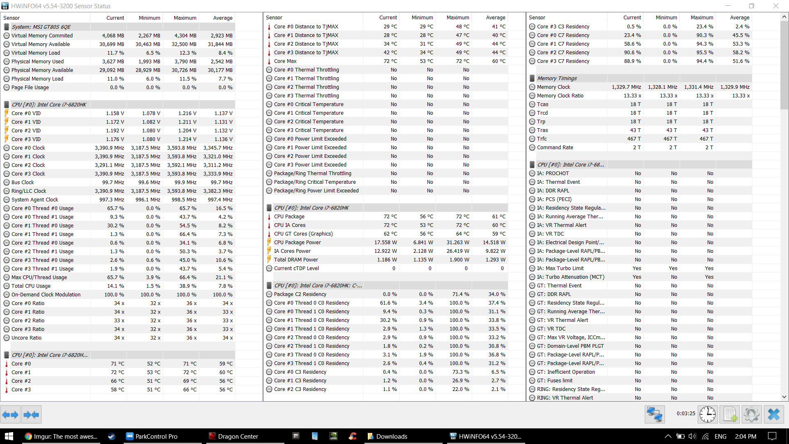
Task: Click the middle panel's Maximum column header
Action: pyautogui.click(x=453, y=18)
